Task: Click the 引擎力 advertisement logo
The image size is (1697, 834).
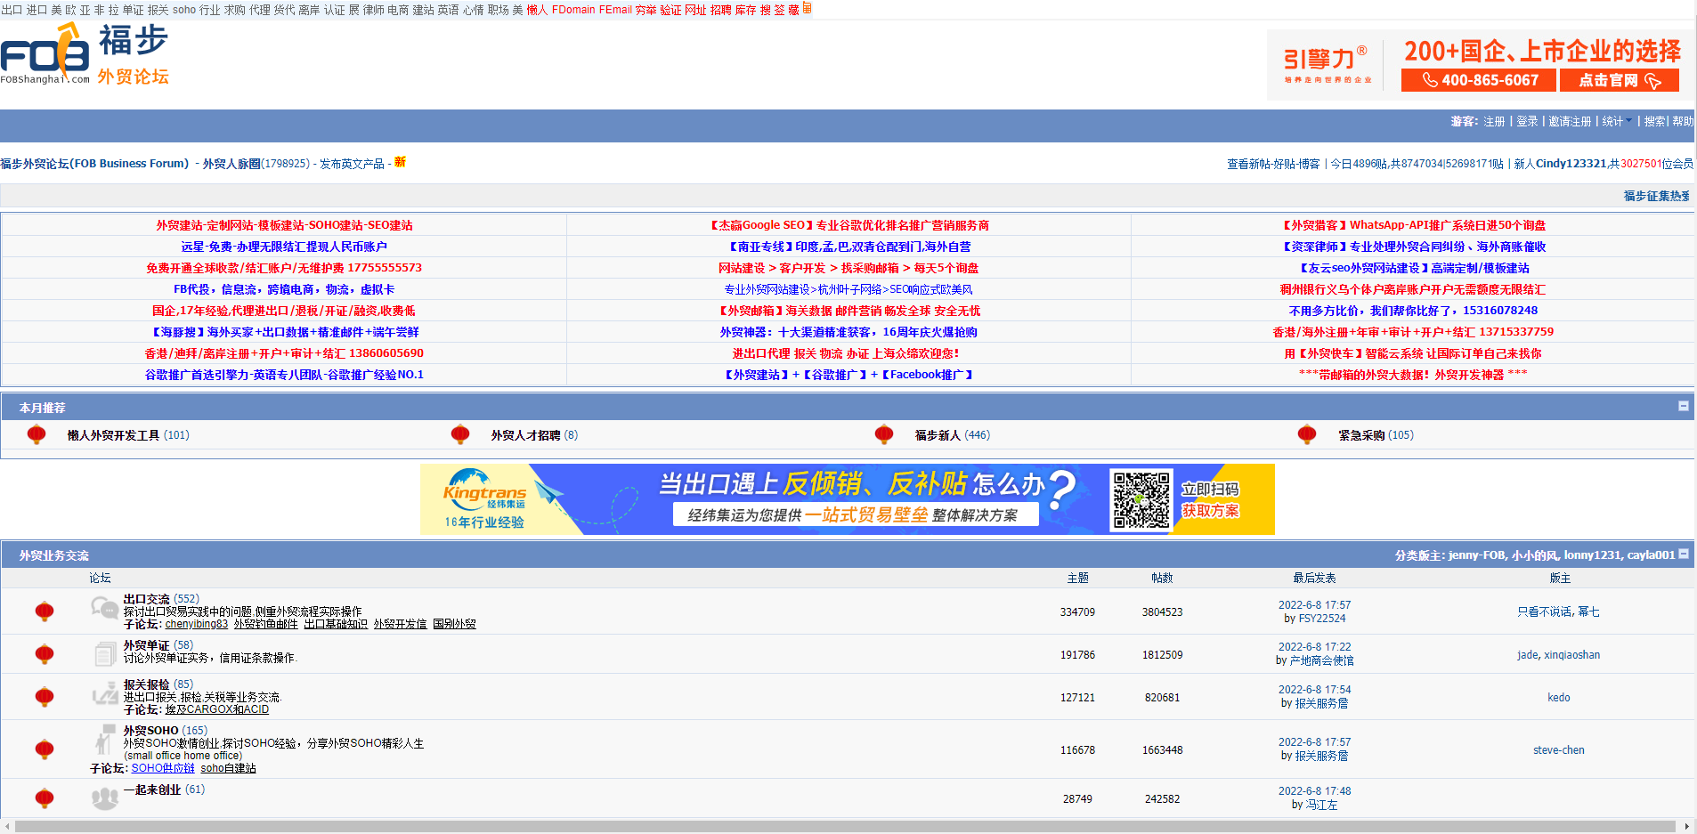Action: 1327,63
